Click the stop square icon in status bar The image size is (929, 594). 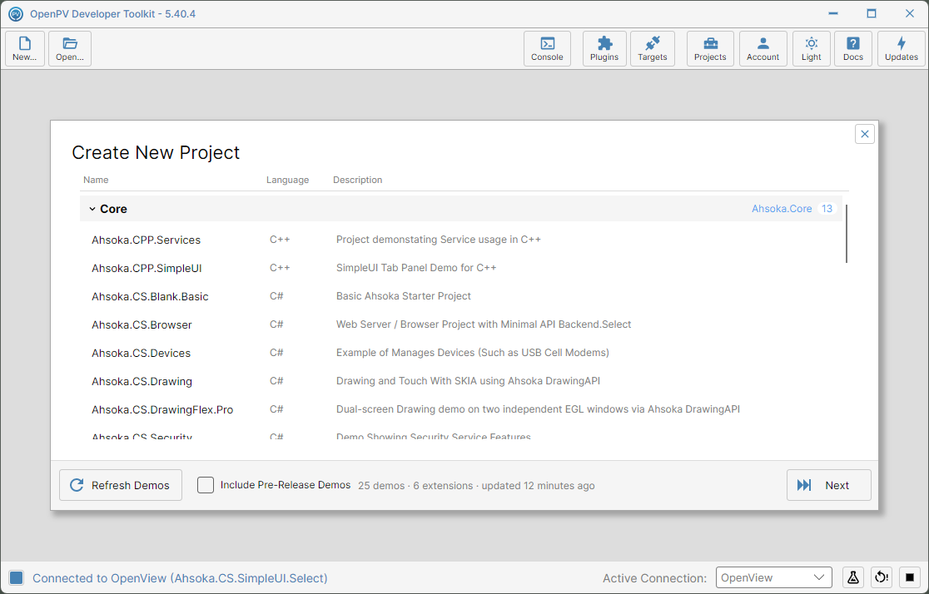[x=910, y=577]
